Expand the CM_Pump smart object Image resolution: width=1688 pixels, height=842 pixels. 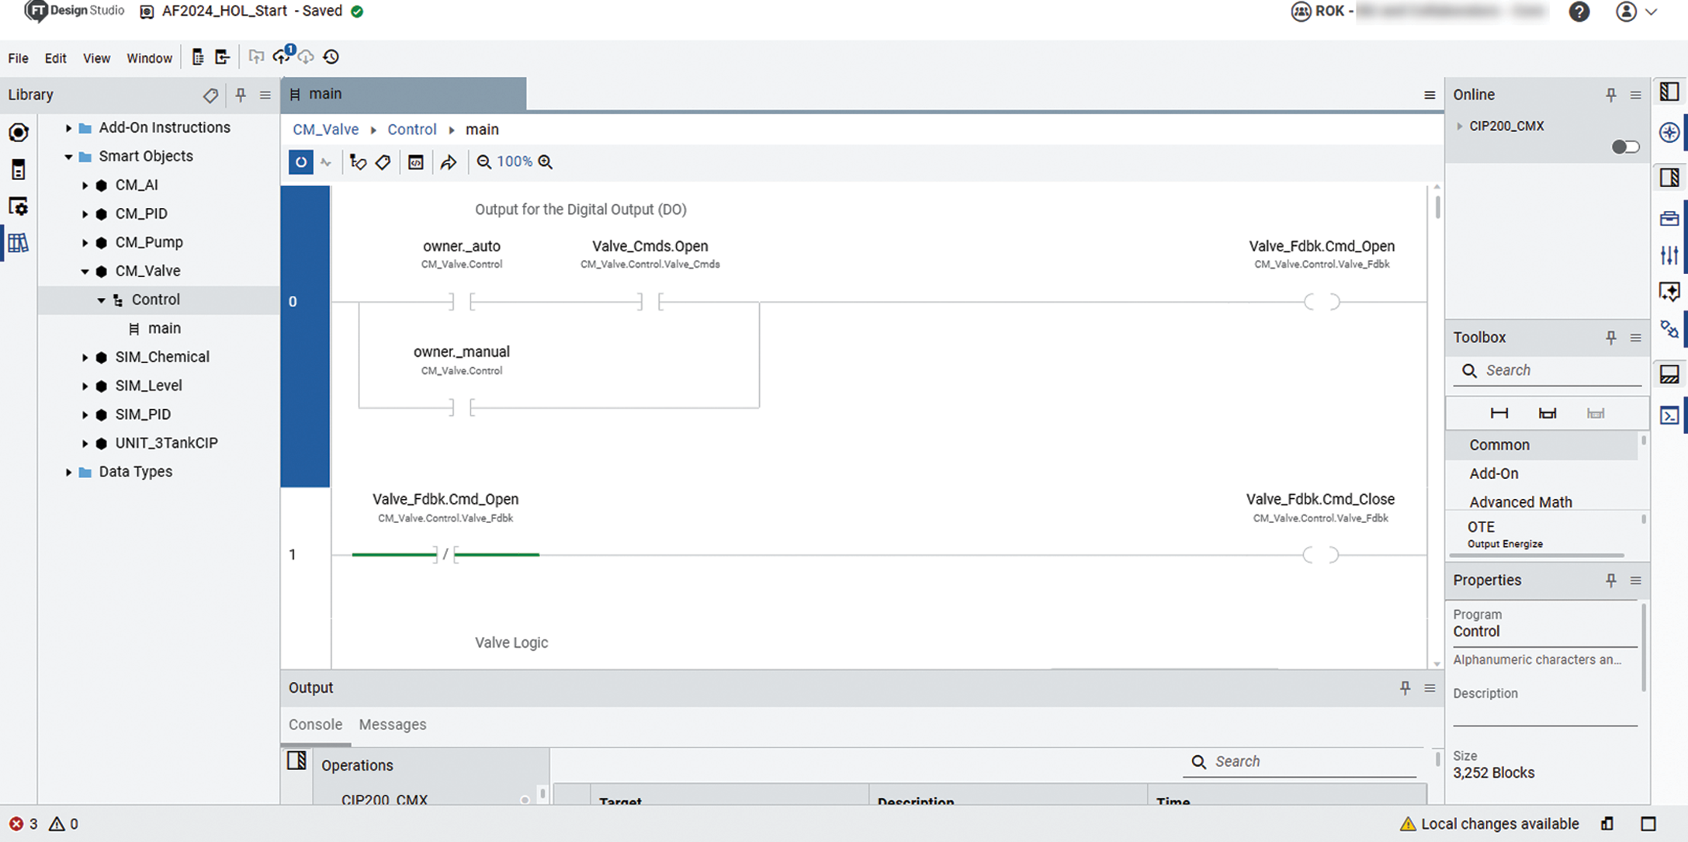click(x=85, y=243)
